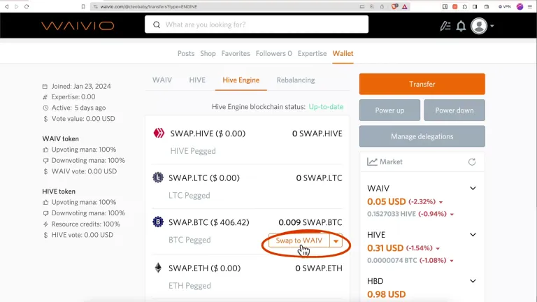537x302 pixels.
Task: Expand the HIVE market chevron
Action: [x=473, y=235]
